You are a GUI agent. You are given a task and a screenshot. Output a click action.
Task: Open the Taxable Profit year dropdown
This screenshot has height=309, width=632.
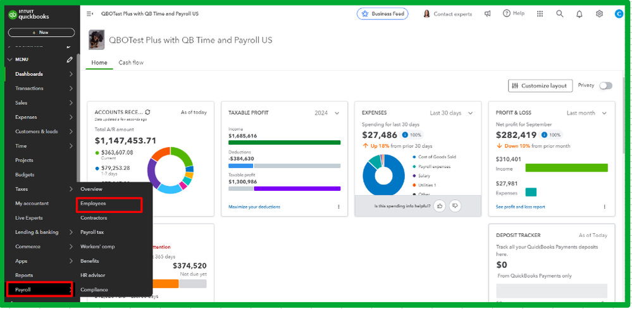click(327, 113)
